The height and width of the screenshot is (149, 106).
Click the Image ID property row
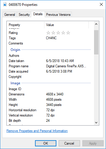click(50, 89)
